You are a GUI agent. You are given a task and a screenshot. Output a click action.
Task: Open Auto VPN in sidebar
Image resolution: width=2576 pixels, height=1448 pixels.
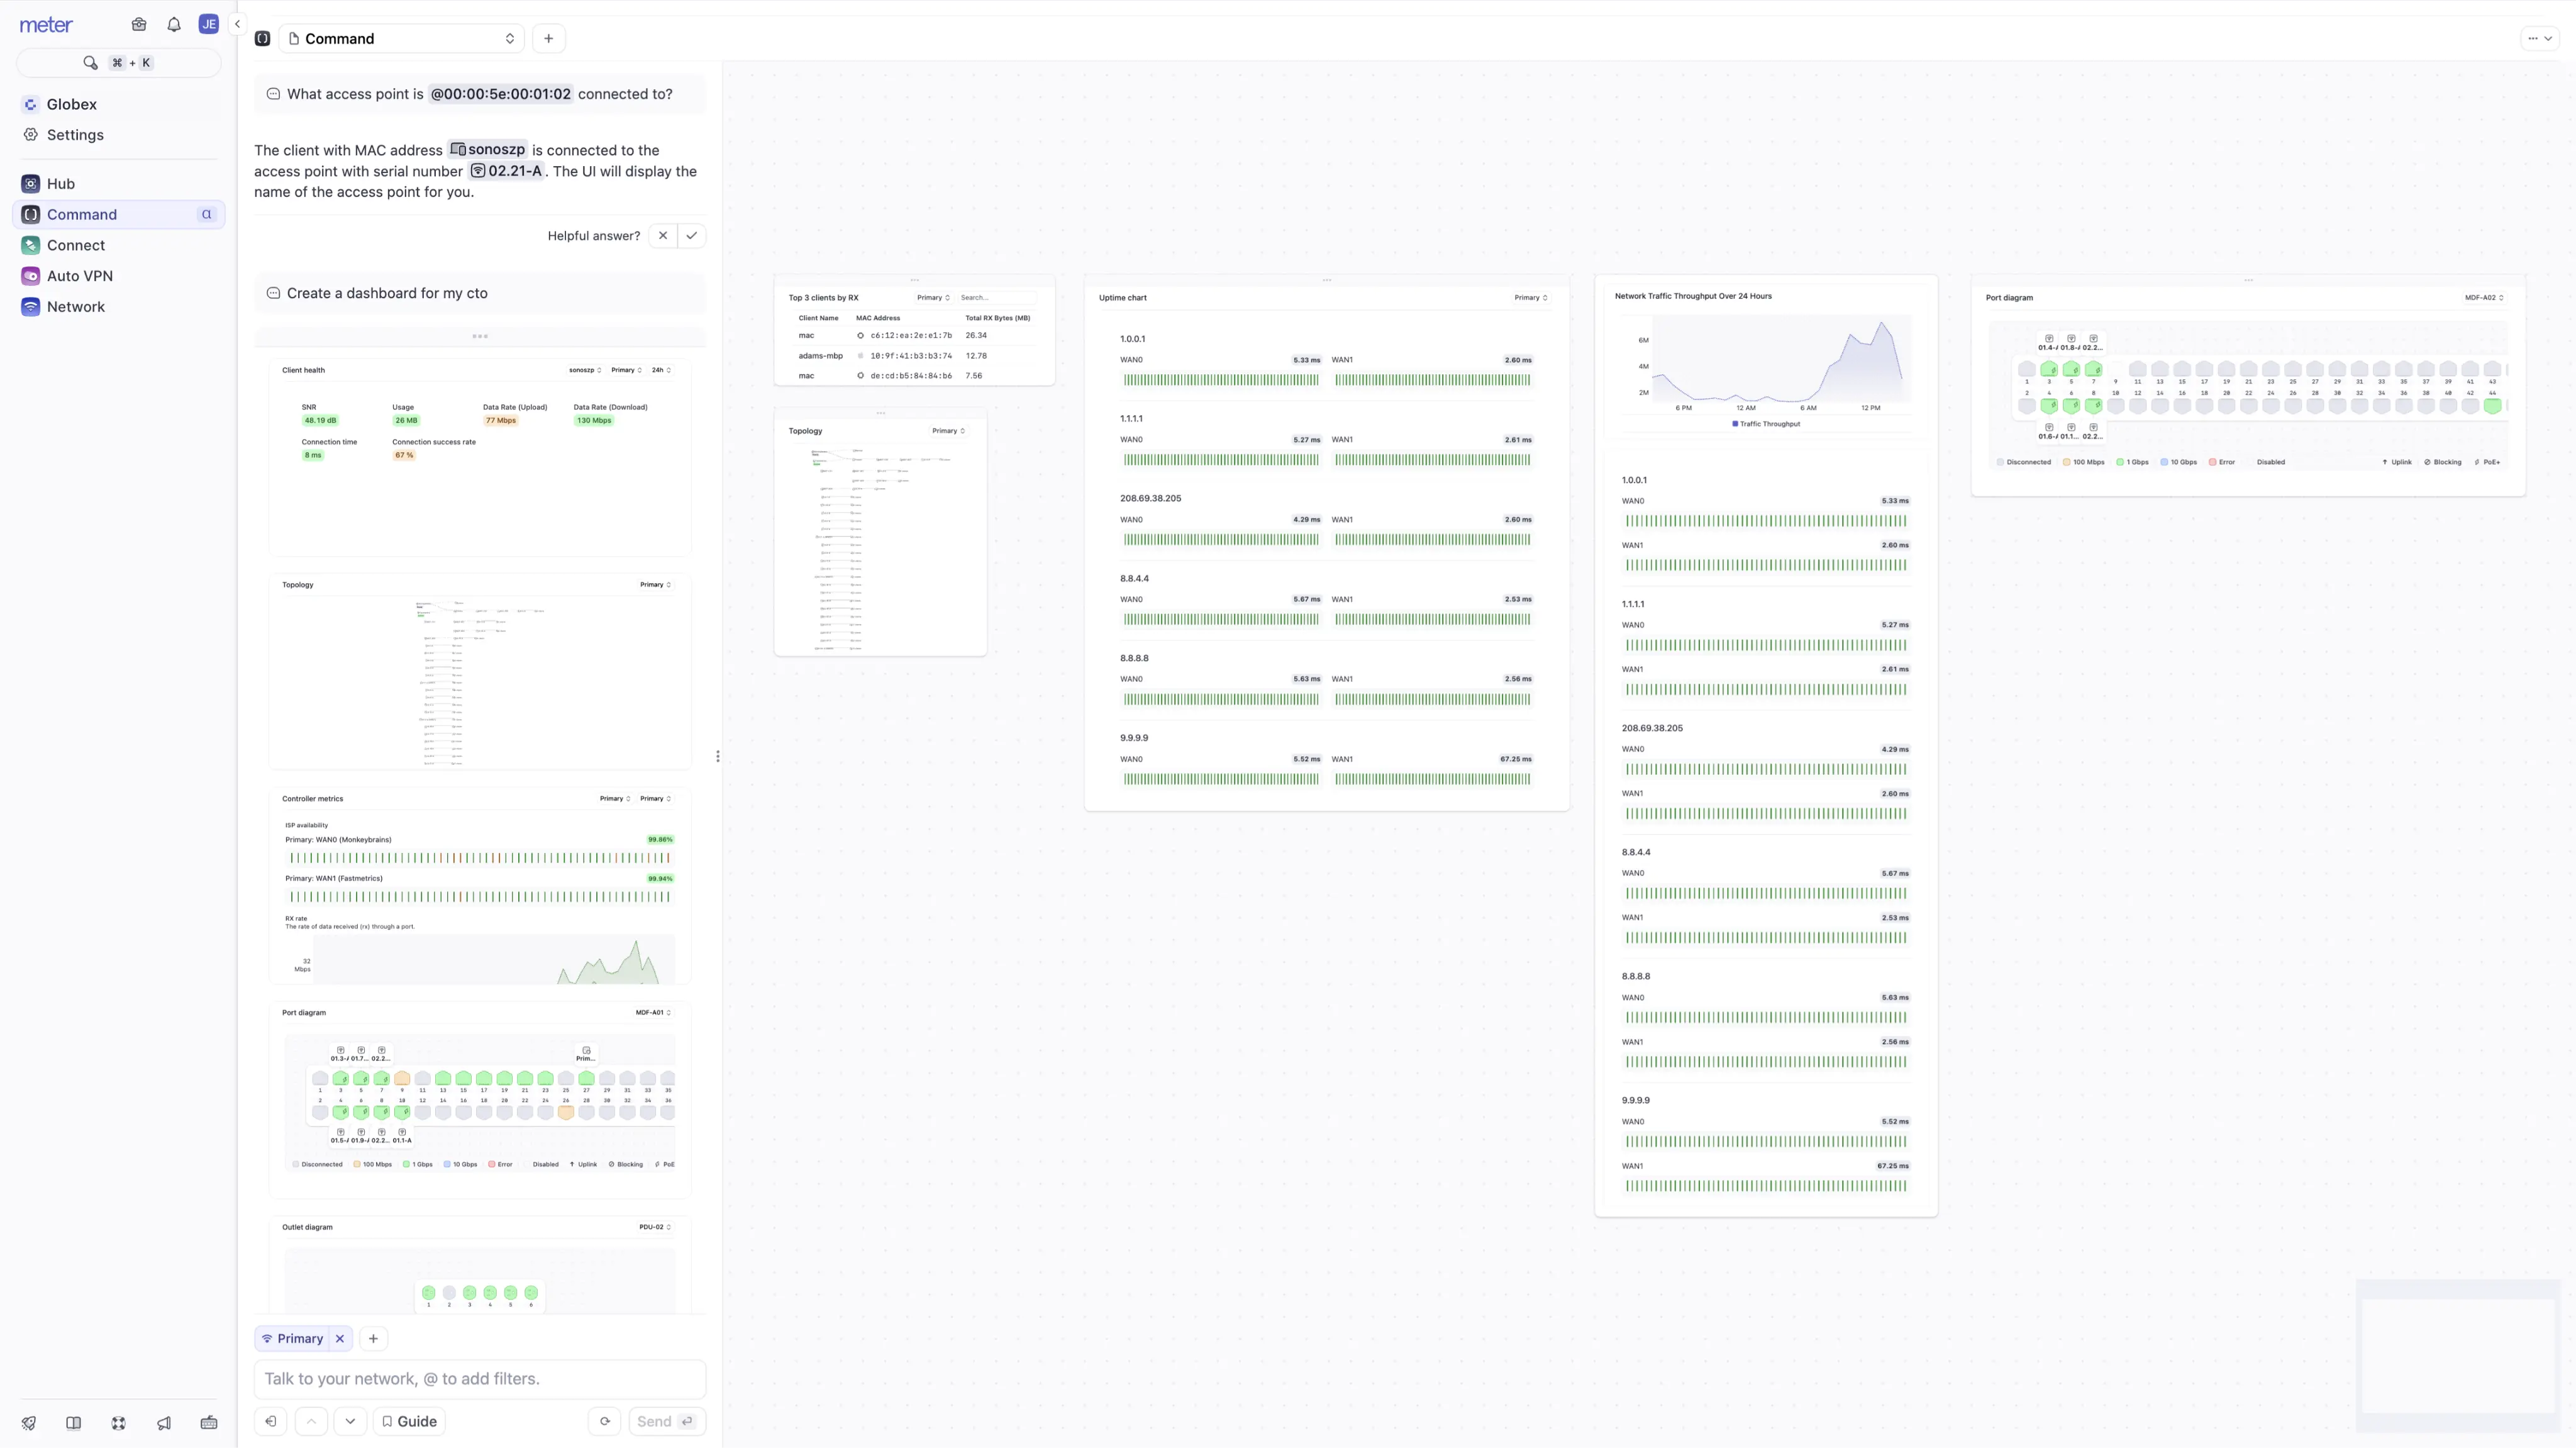pos(79,276)
